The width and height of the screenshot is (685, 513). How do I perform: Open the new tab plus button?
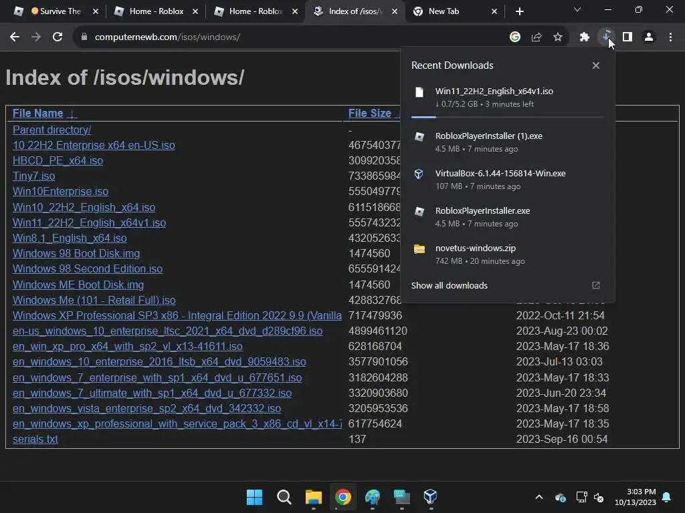(519, 11)
